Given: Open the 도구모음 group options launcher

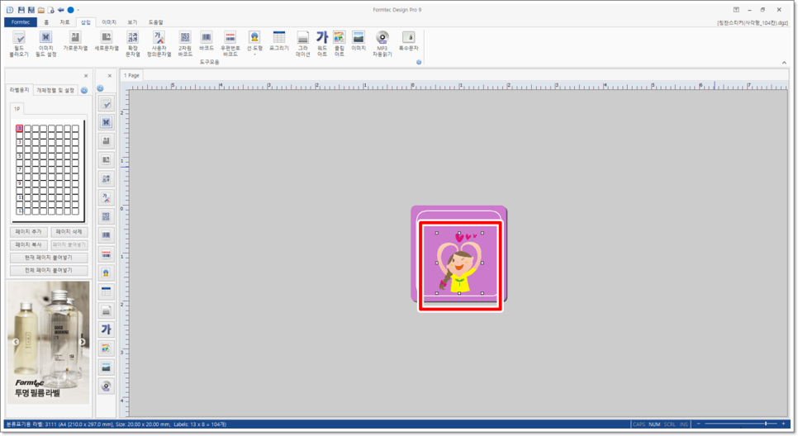Looking at the screenshot, I should 419,63.
